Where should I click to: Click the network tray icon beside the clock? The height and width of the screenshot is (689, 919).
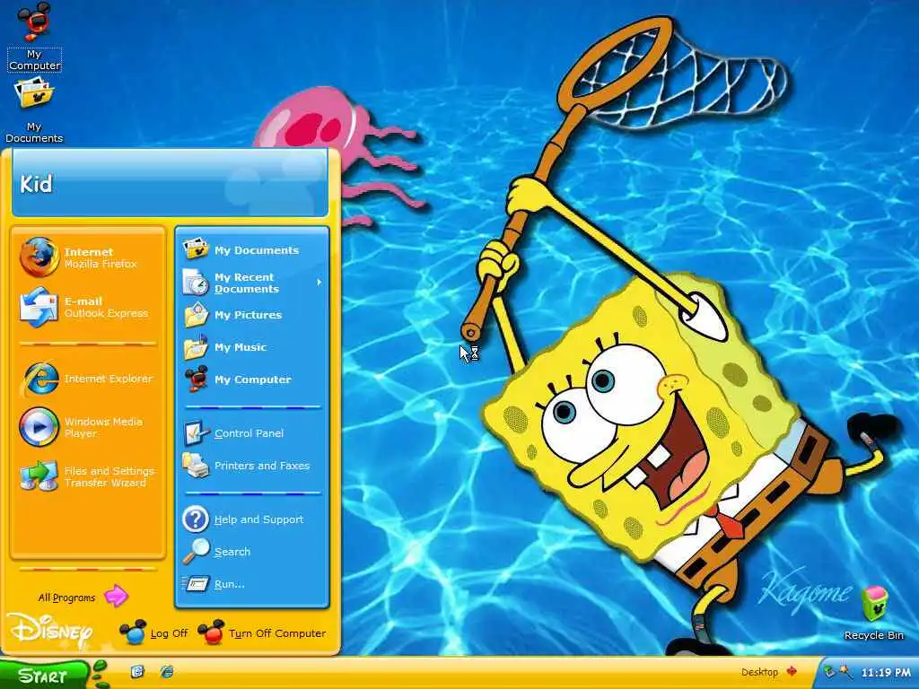pos(829,672)
